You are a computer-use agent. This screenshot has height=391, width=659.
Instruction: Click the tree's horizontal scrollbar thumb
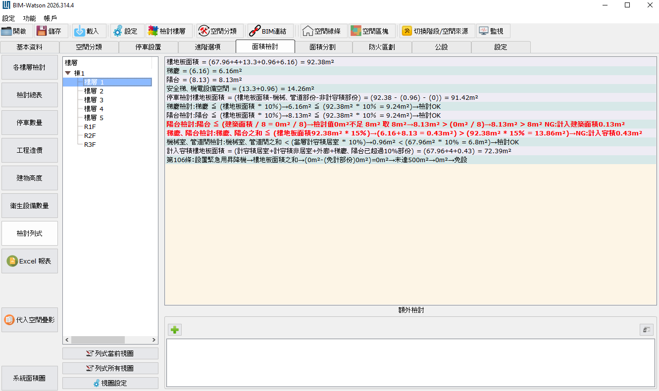click(x=98, y=340)
